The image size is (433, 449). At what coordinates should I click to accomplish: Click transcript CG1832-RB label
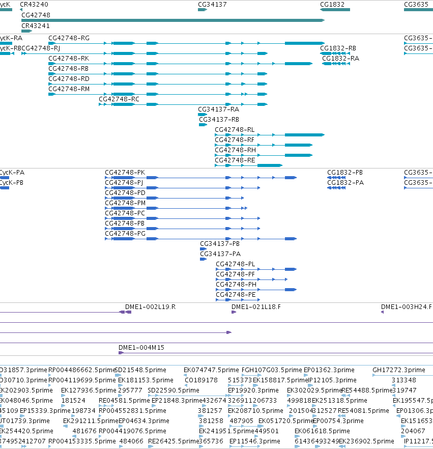click(x=338, y=48)
